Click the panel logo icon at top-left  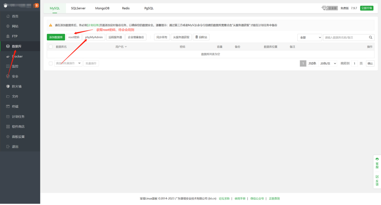pyautogui.click(x=5, y=5)
